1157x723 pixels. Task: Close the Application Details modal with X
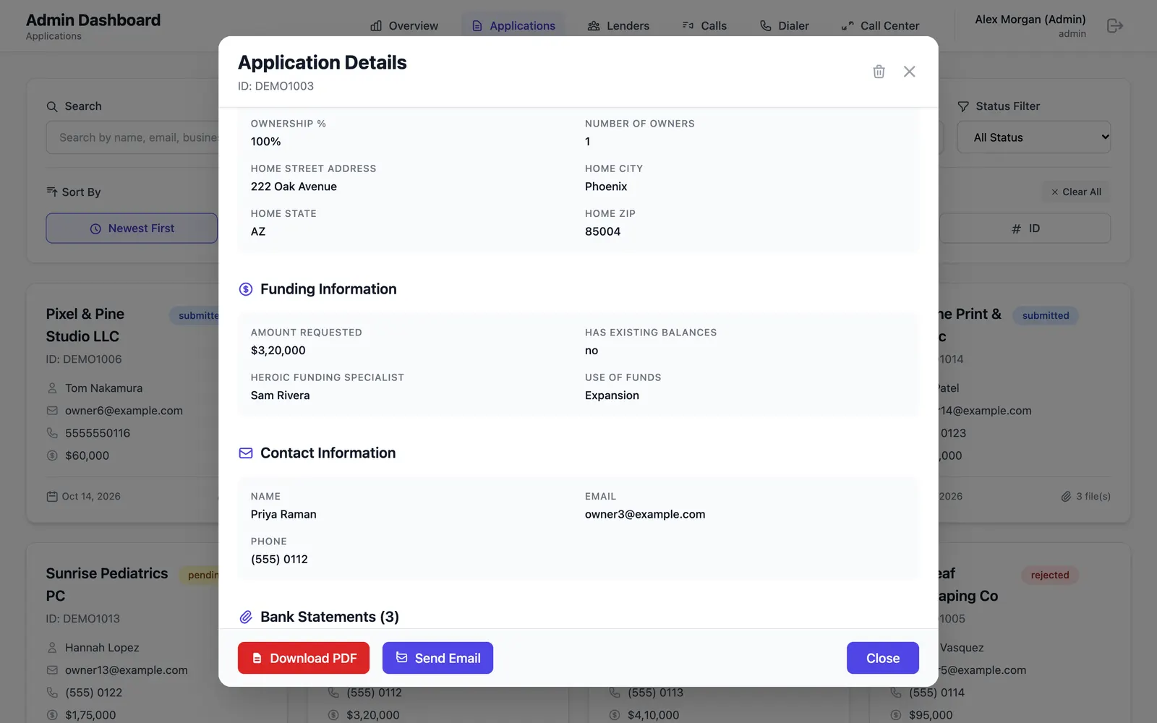tap(910, 72)
